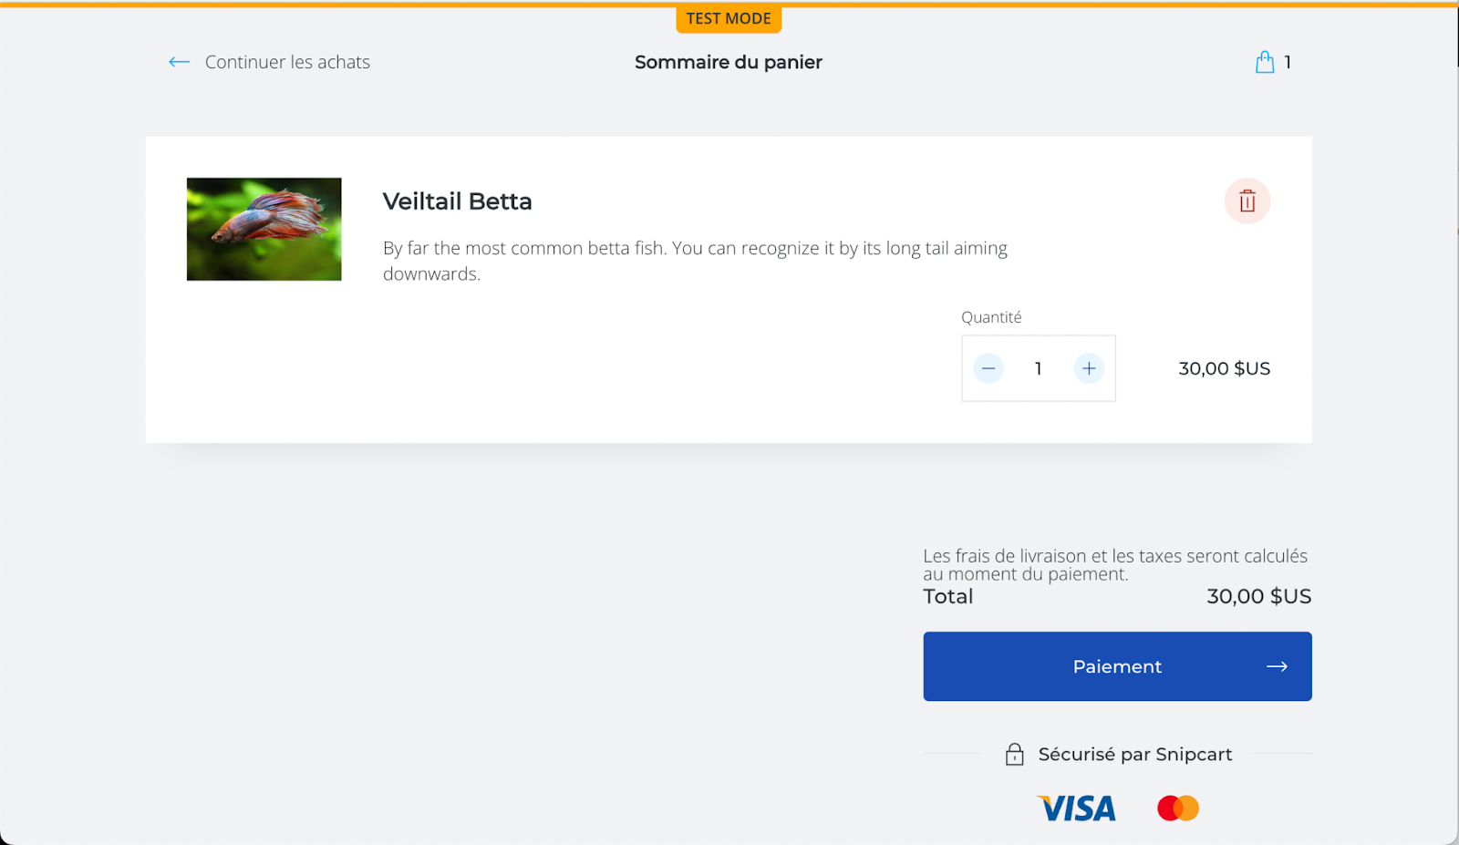Click the Veiltail Betta fish thumbnail
Viewport: 1459px width, 845px height.
[x=264, y=229]
